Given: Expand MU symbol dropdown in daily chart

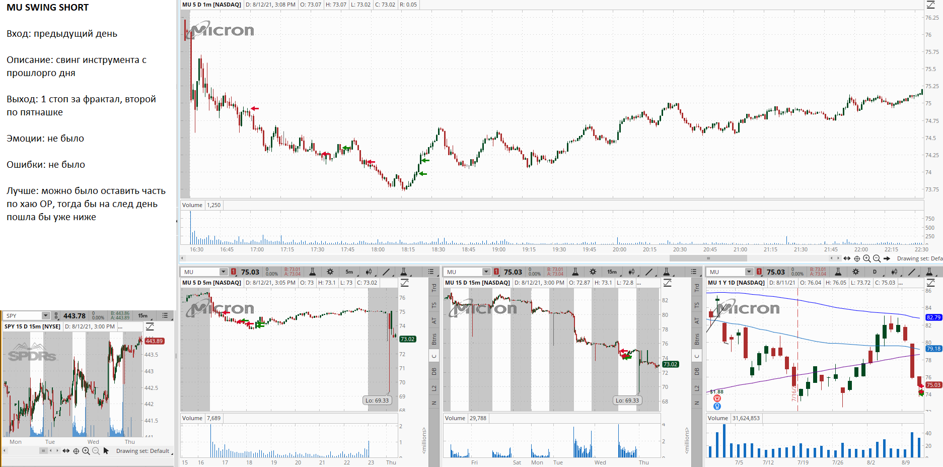Looking at the screenshot, I should click(x=749, y=272).
